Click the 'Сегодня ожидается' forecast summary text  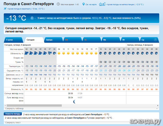point(77,30)
